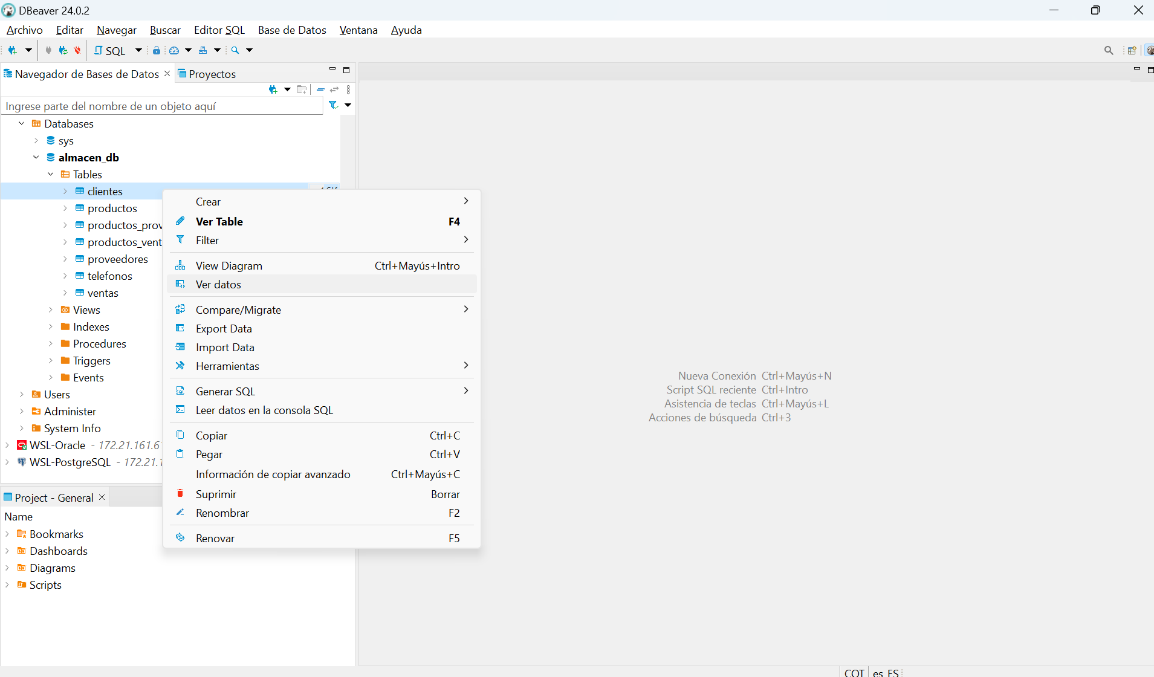Select Export Data menu entry
Viewport: 1154px width, 677px height.
coord(322,328)
